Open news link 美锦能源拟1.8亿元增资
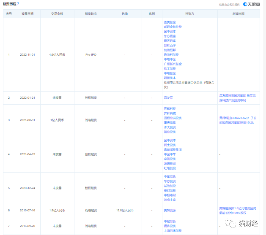Viewport: 266px width, 235px height. click(x=238, y=210)
